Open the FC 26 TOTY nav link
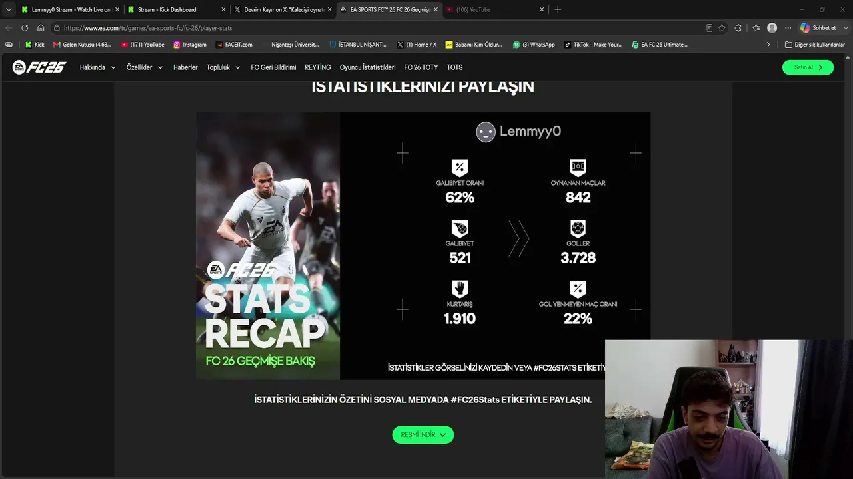Screen dimensions: 853x479 coord(421,67)
